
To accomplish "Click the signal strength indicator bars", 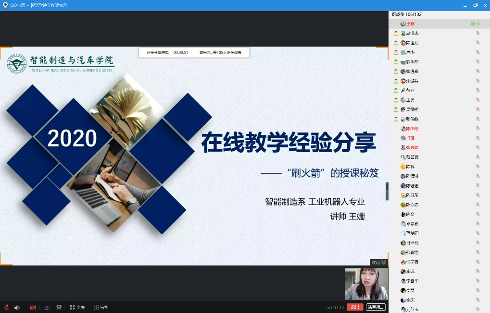I will point(329,307).
